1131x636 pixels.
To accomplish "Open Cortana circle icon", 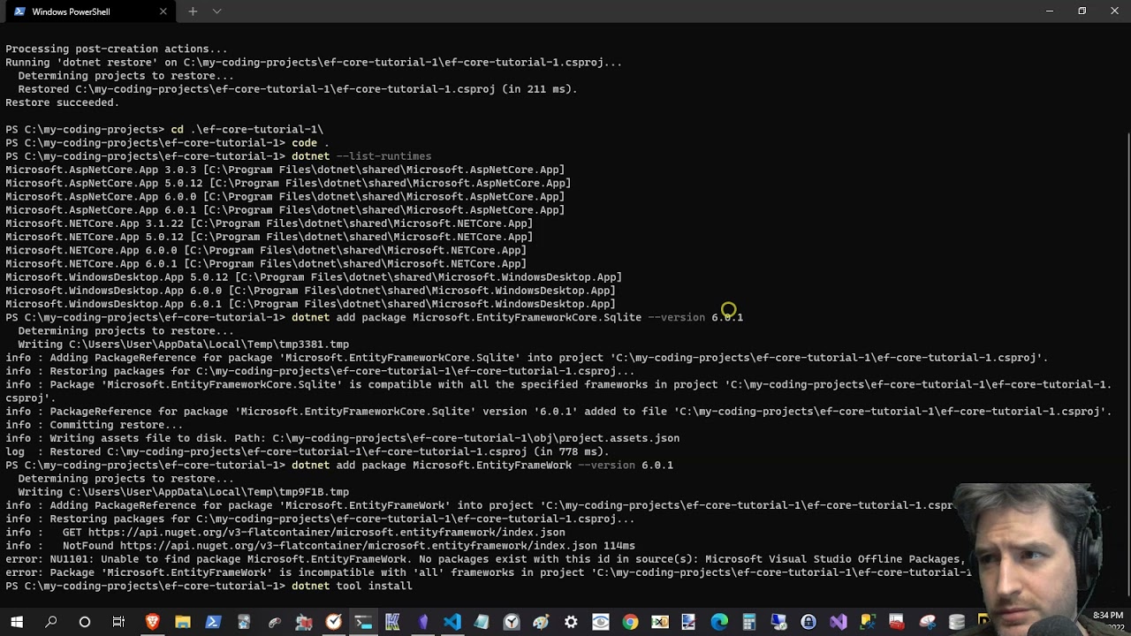I will (x=85, y=622).
